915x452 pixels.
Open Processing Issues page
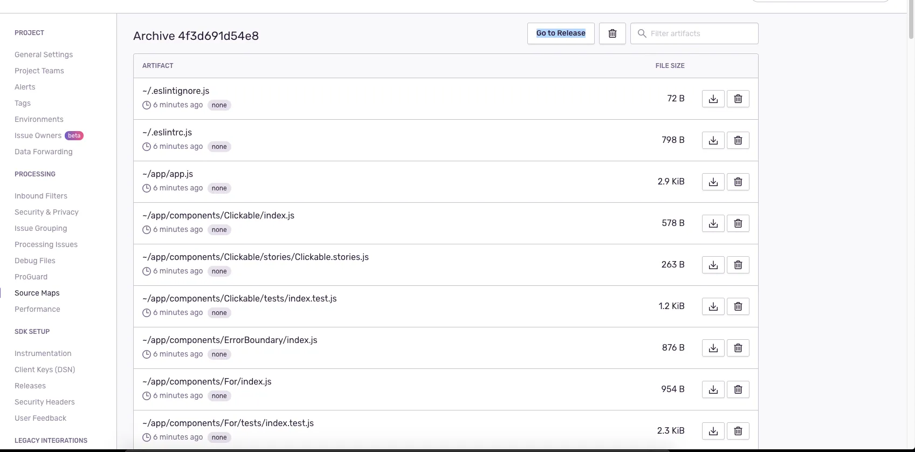click(x=46, y=244)
